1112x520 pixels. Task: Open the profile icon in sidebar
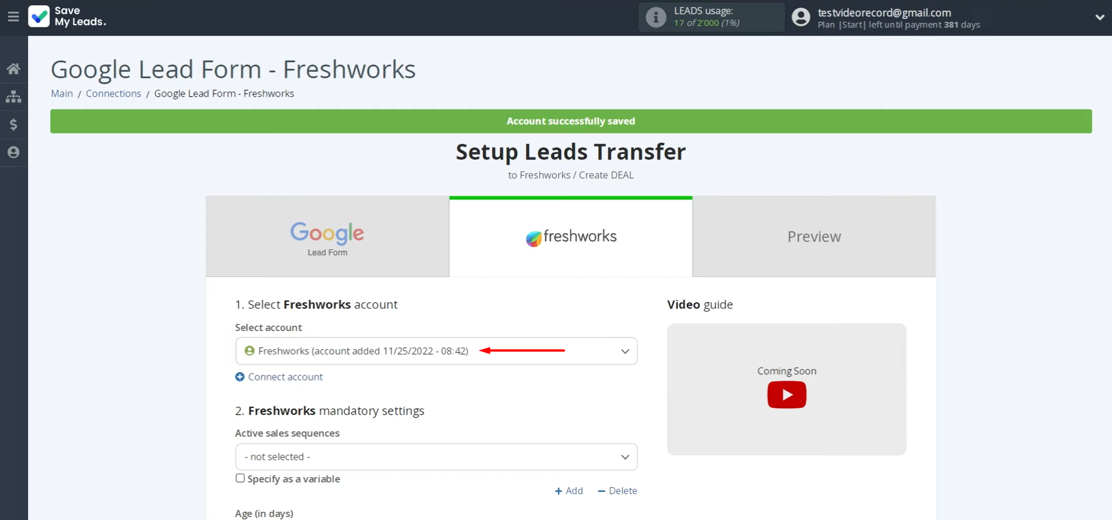pos(13,152)
